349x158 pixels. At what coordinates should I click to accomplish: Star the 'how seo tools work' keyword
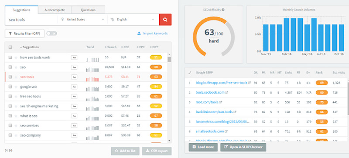pos(16,57)
